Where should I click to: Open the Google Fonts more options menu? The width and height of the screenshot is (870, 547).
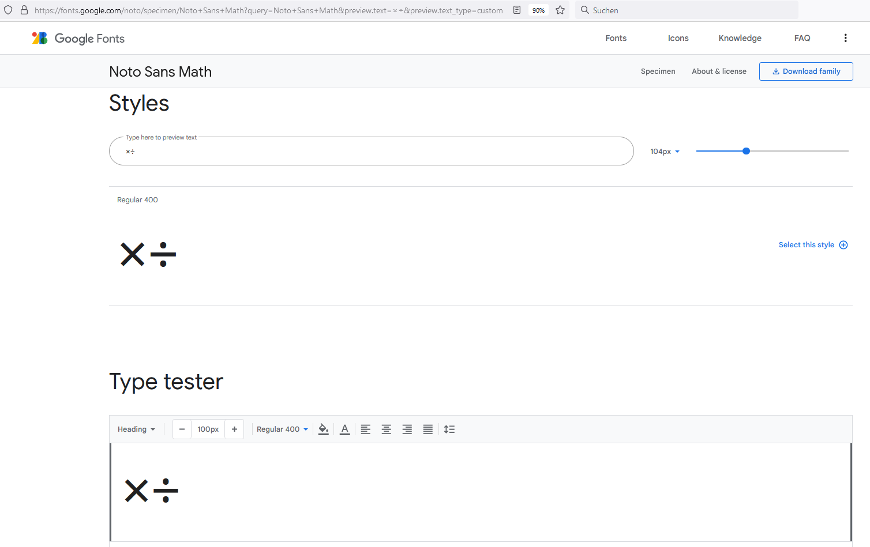pyautogui.click(x=845, y=37)
